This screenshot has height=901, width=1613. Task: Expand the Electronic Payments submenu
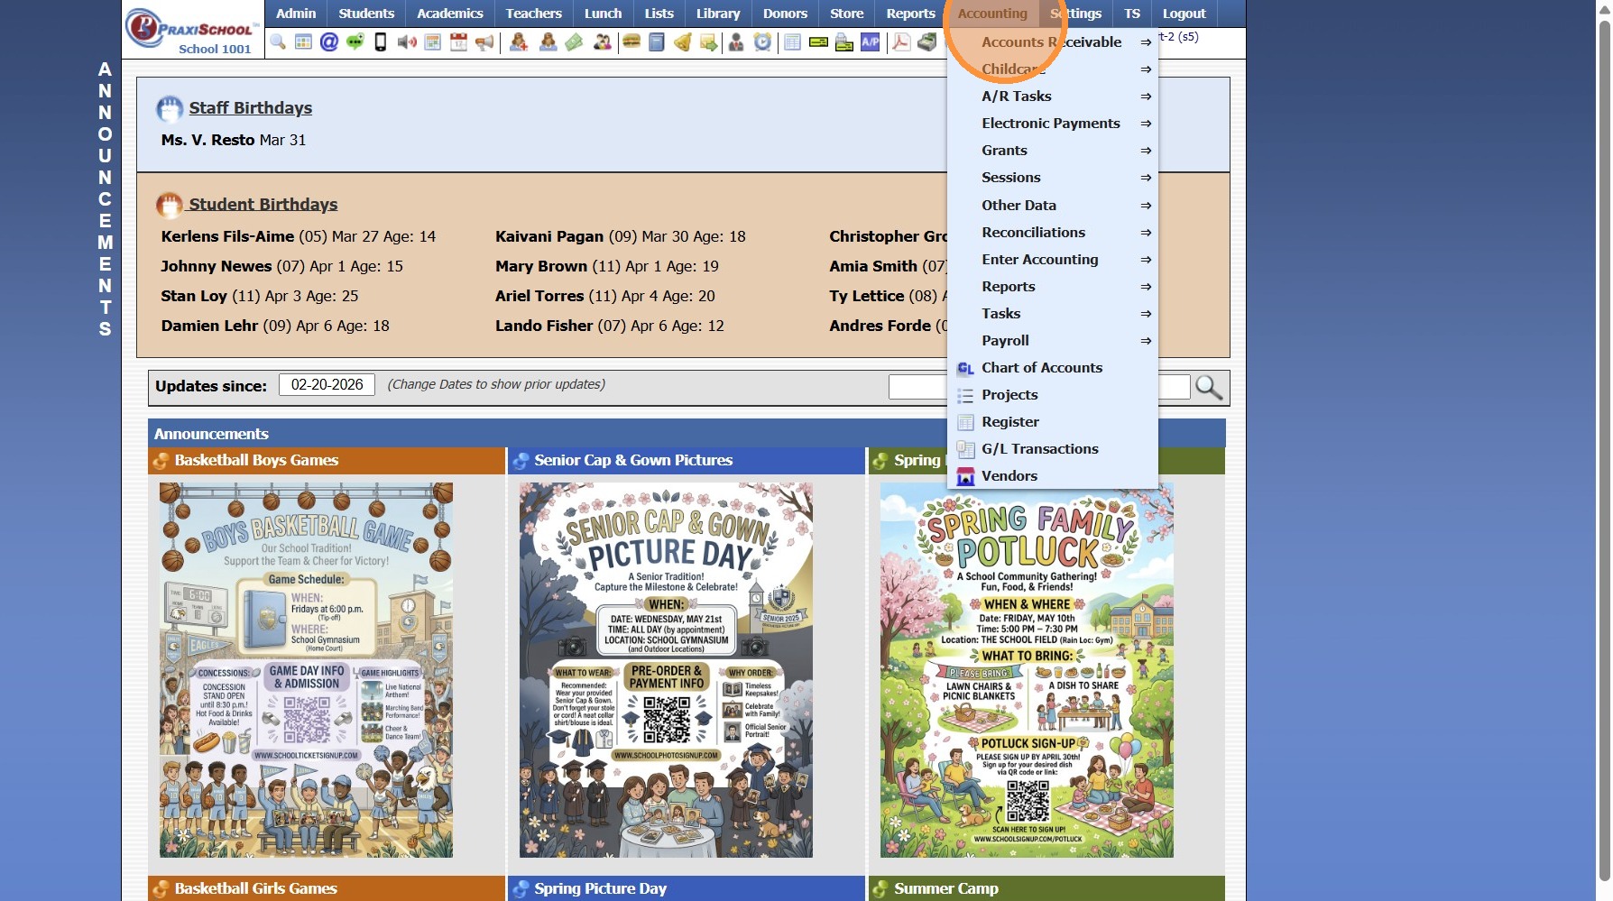click(1053, 124)
